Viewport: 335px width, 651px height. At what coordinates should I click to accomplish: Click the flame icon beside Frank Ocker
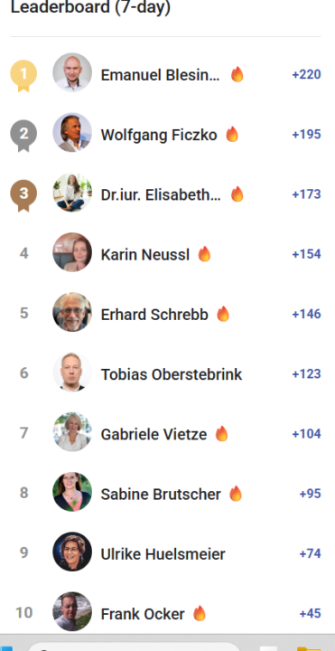coord(200,613)
